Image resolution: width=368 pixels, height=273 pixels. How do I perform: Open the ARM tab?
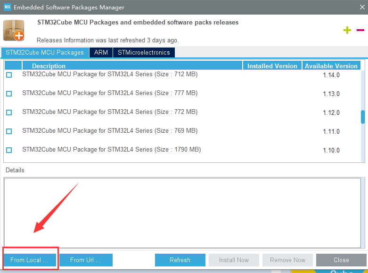tap(101, 52)
